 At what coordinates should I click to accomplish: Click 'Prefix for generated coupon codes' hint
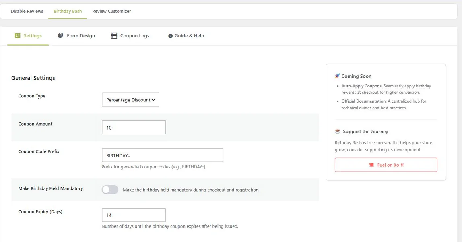click(153, 167)
